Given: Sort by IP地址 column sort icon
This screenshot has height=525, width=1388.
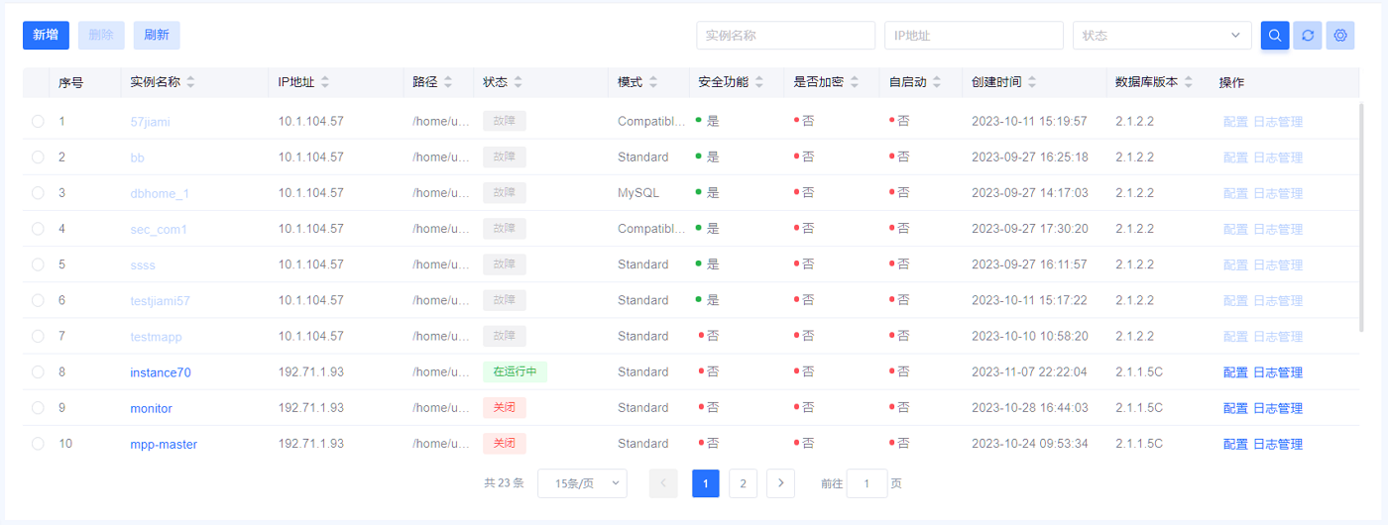Looking at the screenshot, I should (324, 82).
